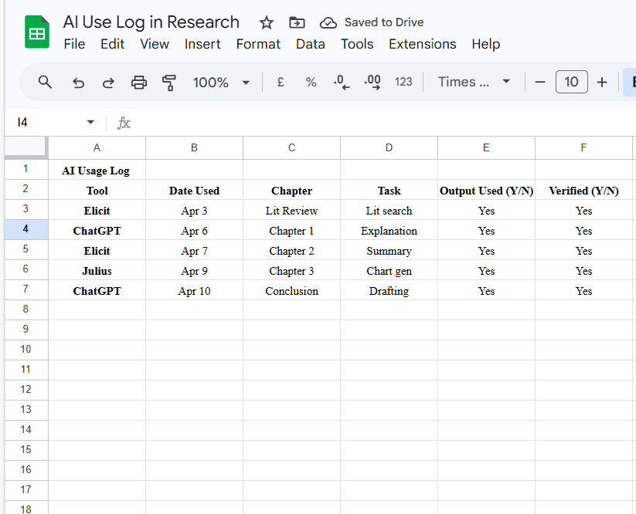The image size is (636, 514).
Task: Star the AI Use Log spreadsheet
Action: point(266,22)
